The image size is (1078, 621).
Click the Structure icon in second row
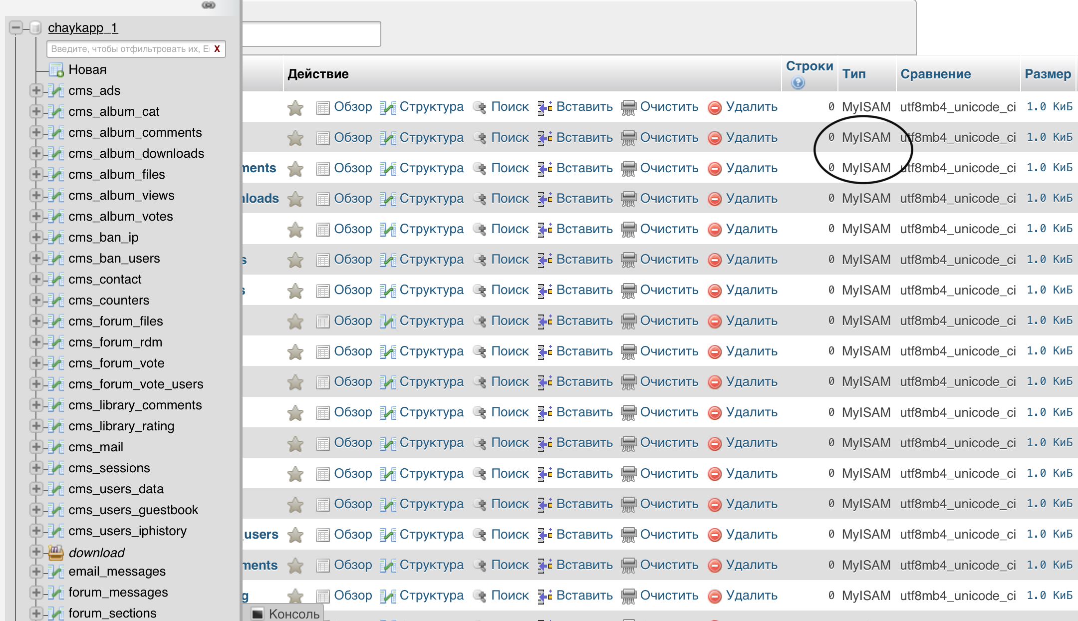(388, 138)
